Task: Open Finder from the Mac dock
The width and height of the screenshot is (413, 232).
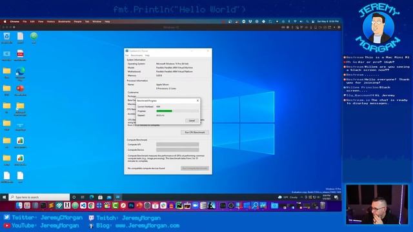Action: click(19, 206)
